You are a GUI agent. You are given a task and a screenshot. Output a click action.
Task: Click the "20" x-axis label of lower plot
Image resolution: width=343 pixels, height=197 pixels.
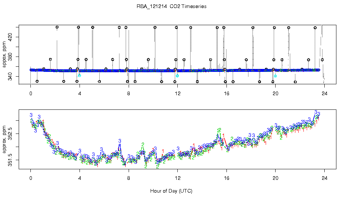[276, 178]
